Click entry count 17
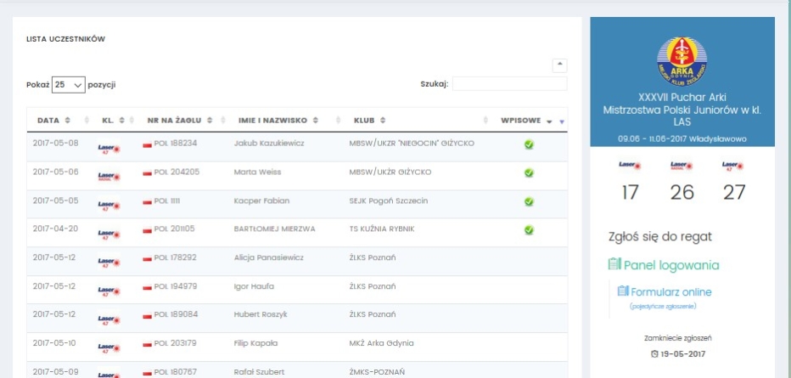791x378 pixels. coord(630,192)
